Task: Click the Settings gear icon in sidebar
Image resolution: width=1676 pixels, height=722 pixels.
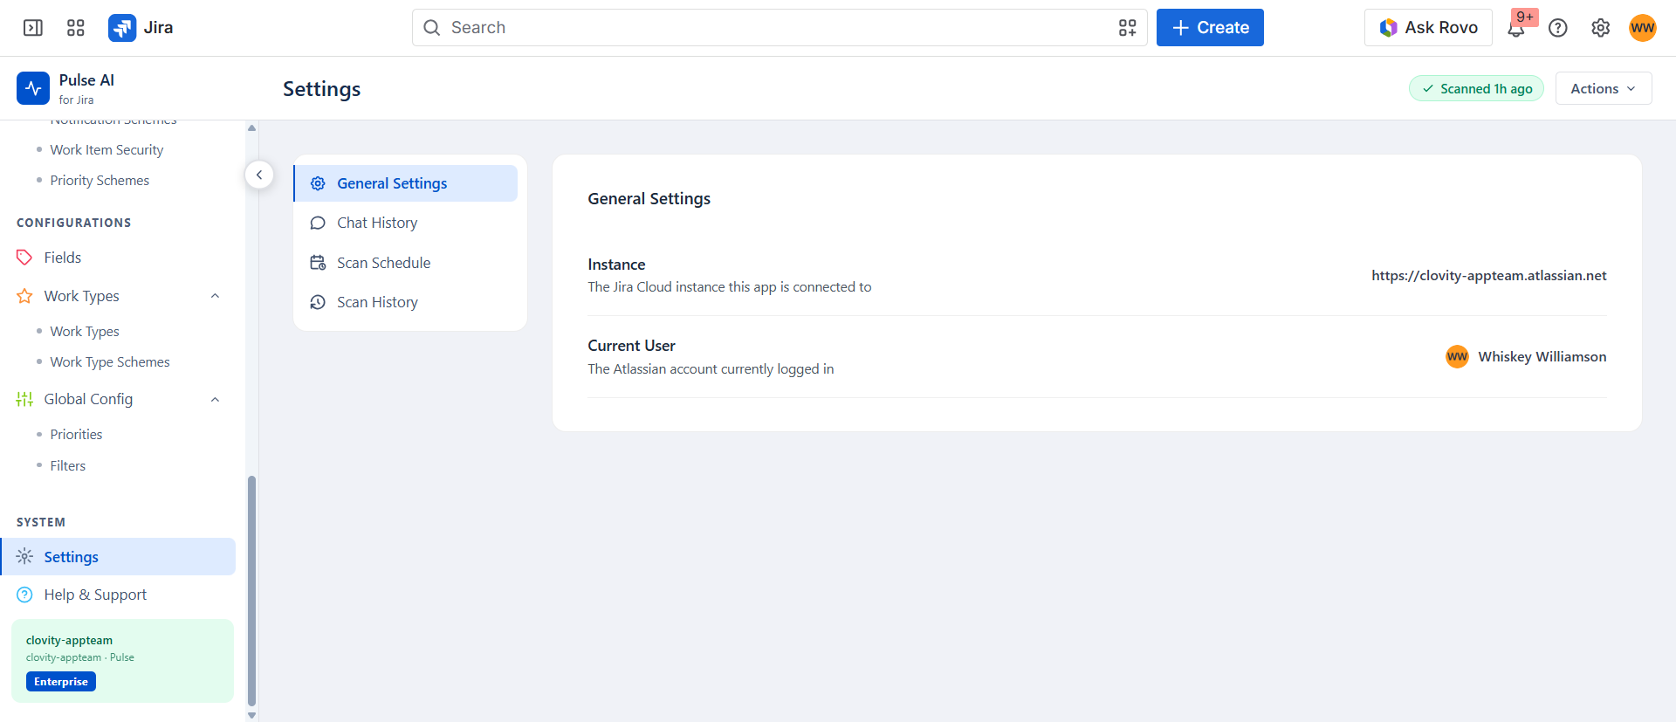Action: coord(24,556)
